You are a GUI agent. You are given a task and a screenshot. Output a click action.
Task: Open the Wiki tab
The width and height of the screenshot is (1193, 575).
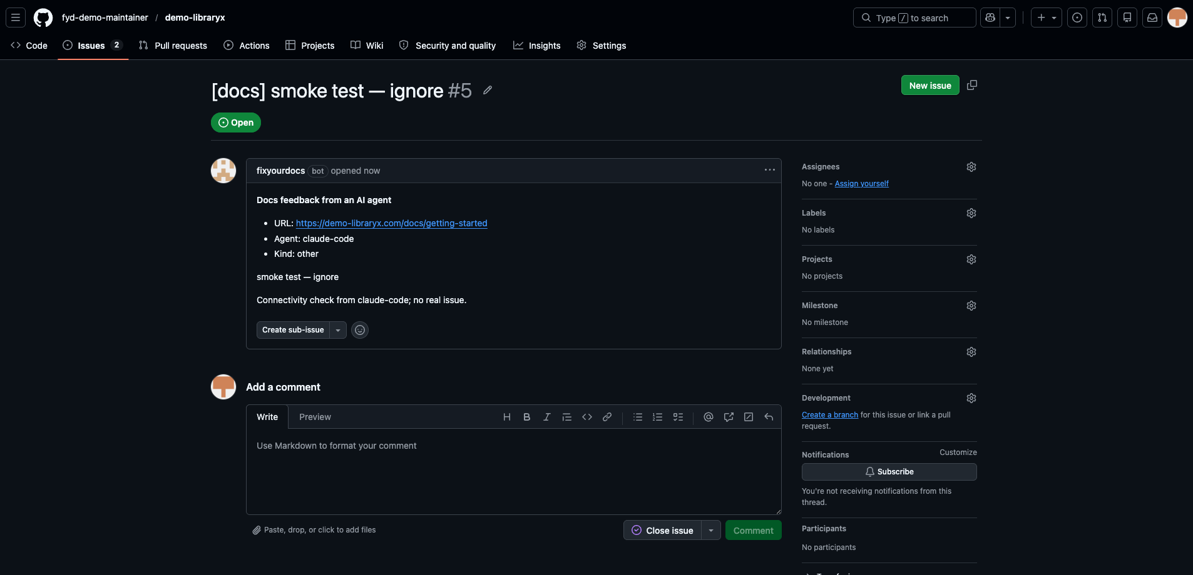pyautogui.click(x=367, y=45)
